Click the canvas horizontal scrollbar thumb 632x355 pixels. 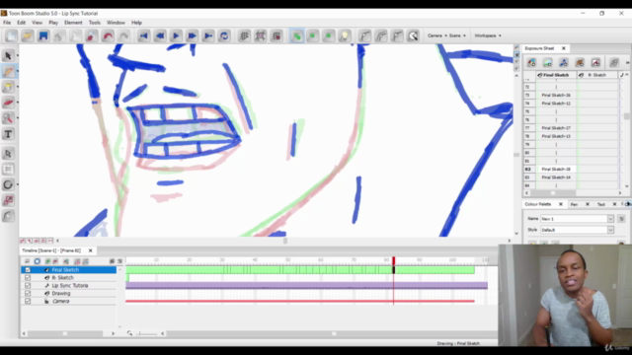285,241
